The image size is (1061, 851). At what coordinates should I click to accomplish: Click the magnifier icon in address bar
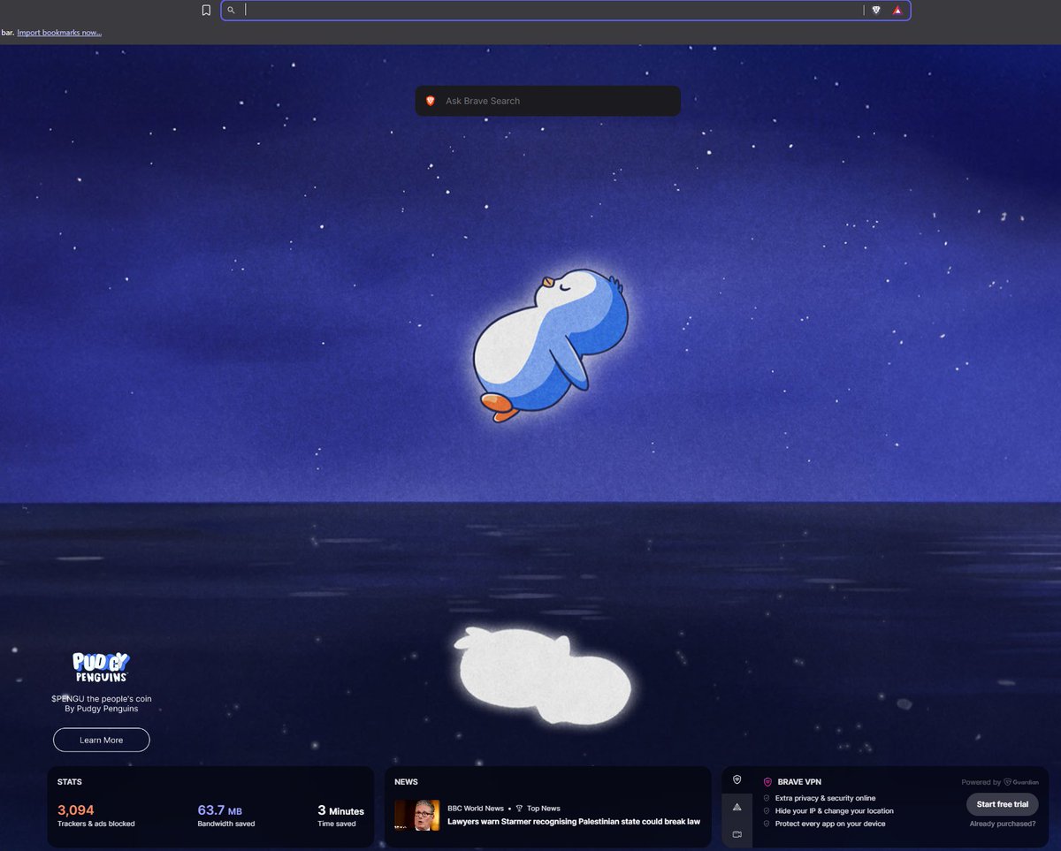tap(232, 11)
